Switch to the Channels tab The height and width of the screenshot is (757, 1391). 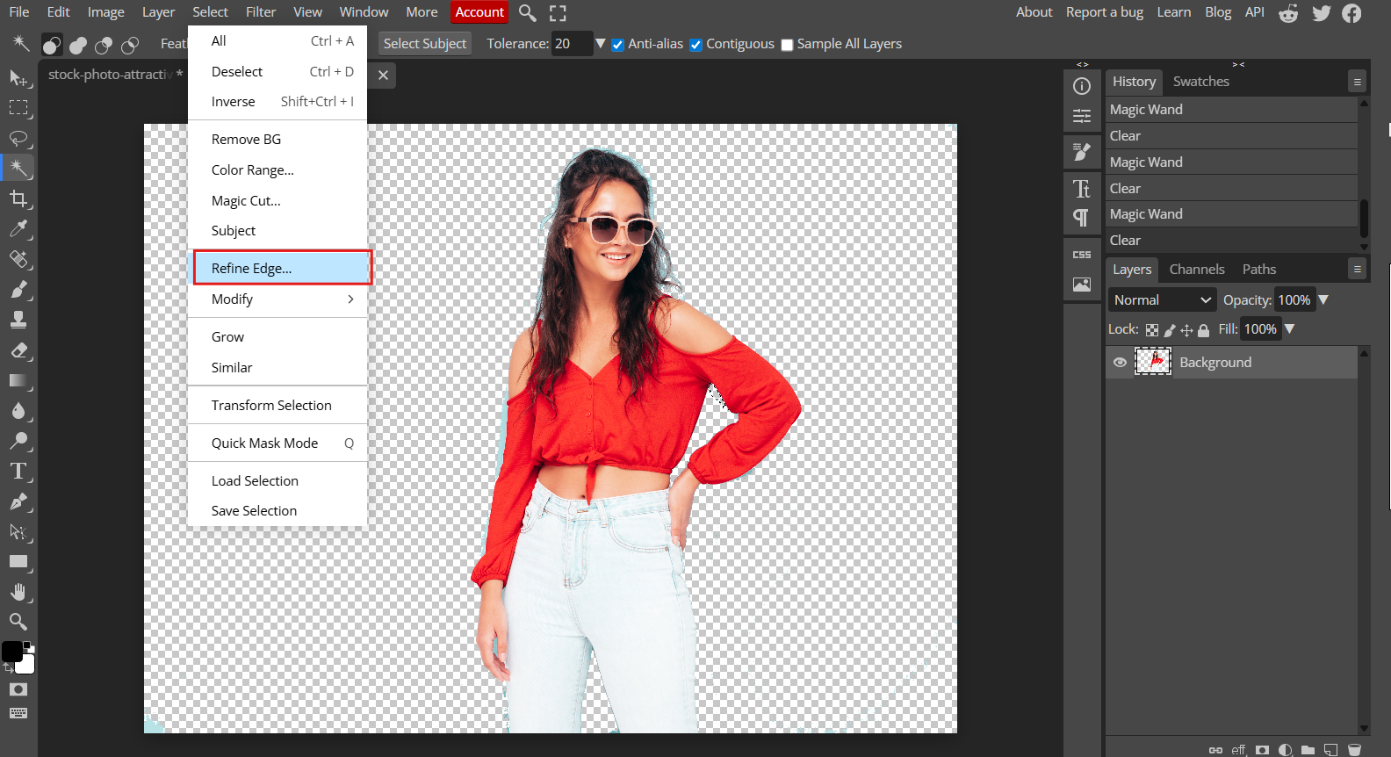pyautogui.click(x=1196, y=270)
